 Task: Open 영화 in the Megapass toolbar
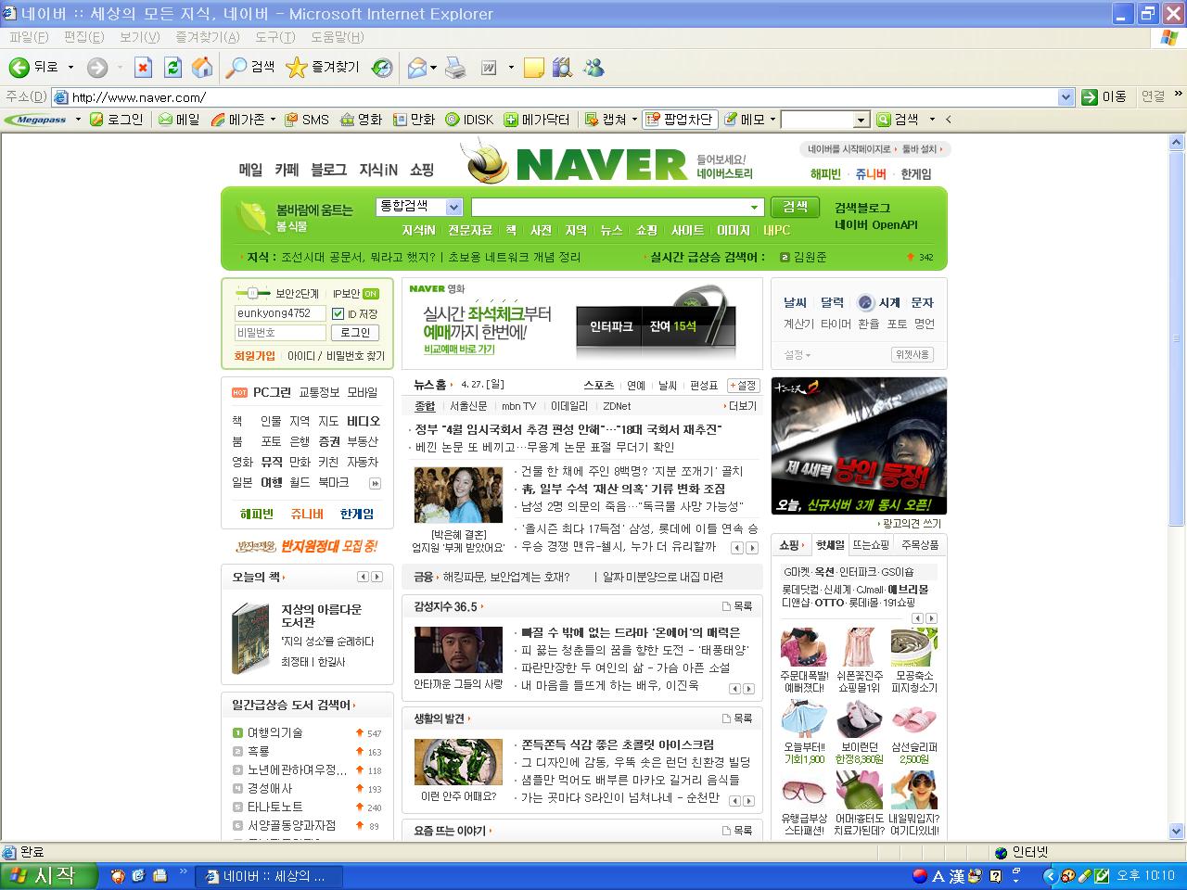[362, 120]
